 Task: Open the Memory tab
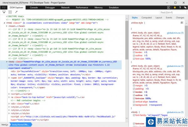coord(98,7)
